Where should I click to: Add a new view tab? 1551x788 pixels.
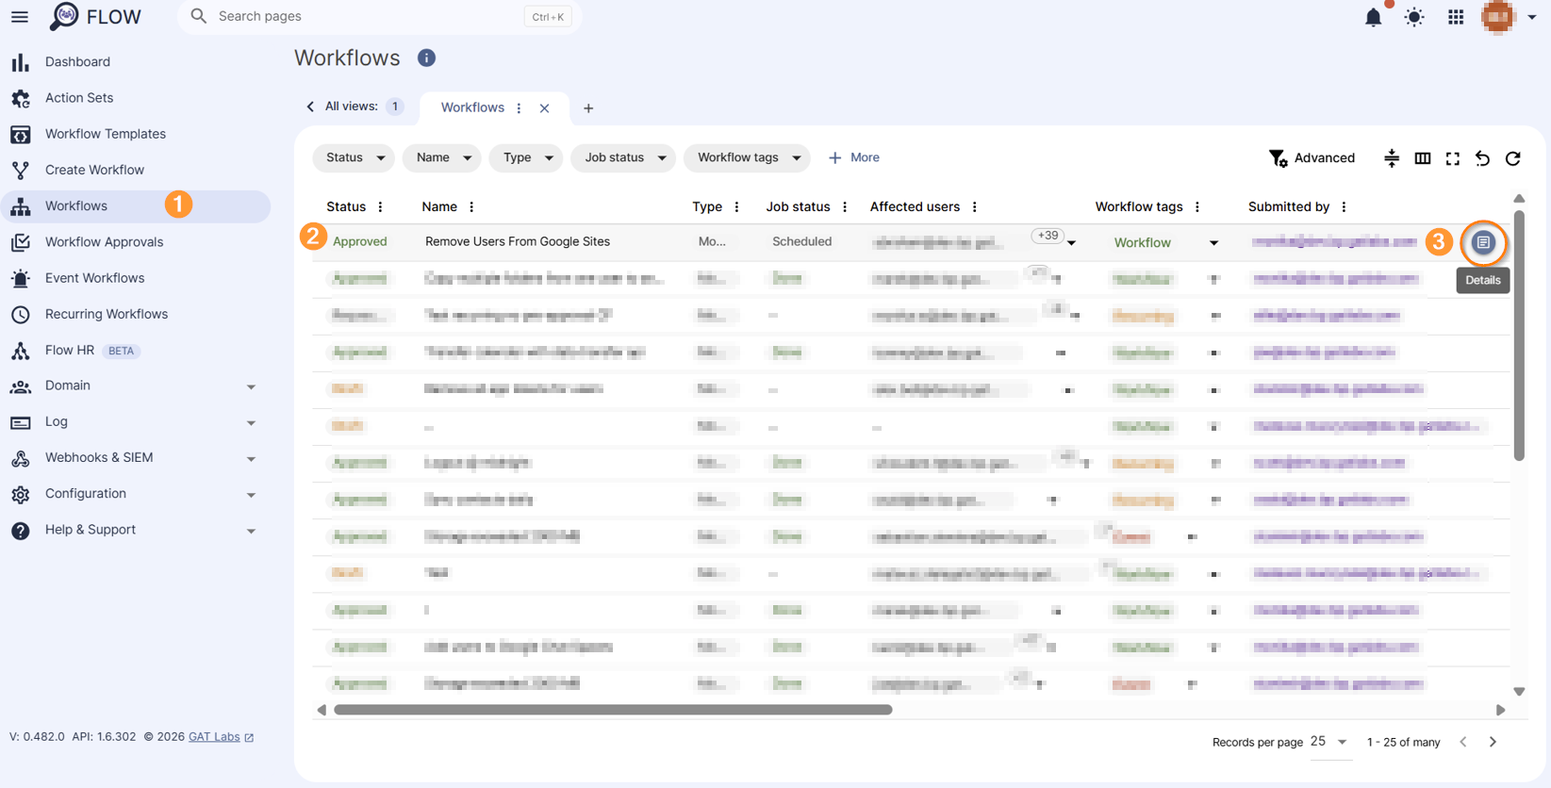pos(588,108)
